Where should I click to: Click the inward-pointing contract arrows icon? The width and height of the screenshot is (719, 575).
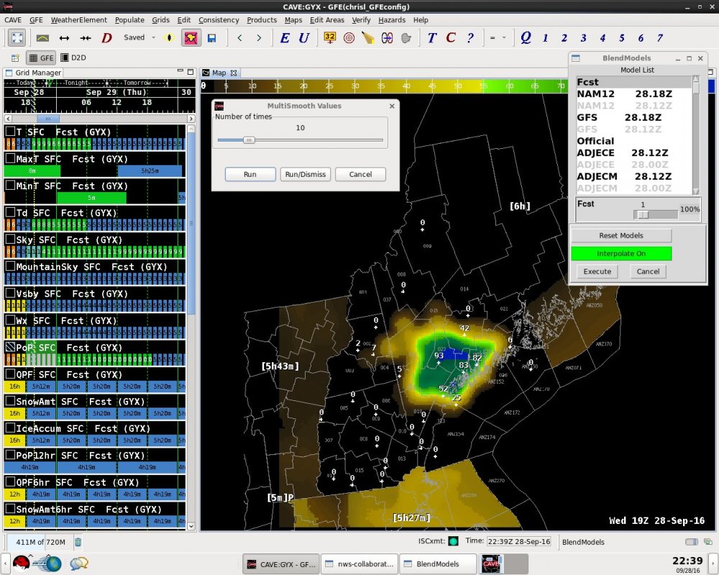coord(86,38)
